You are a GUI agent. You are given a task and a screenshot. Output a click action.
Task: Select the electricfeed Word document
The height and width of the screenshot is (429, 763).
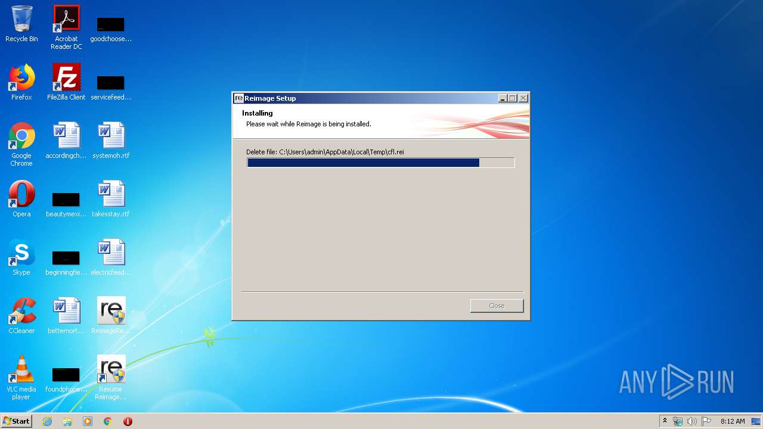tap(111, 258)
